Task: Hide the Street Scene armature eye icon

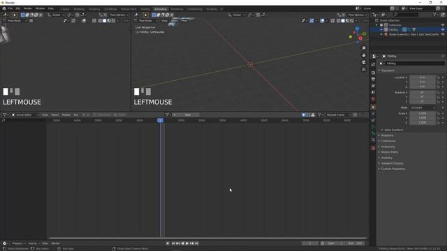Action: (x=443, y=34)
